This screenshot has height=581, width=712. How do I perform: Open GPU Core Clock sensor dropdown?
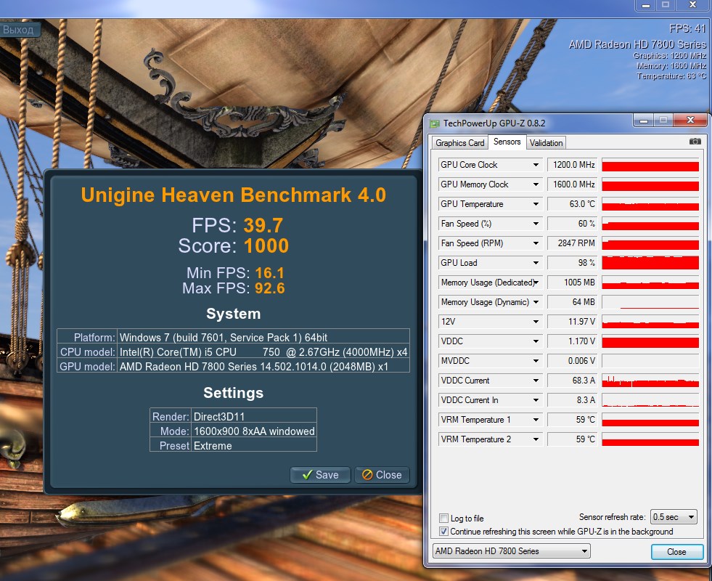(536, 165)
